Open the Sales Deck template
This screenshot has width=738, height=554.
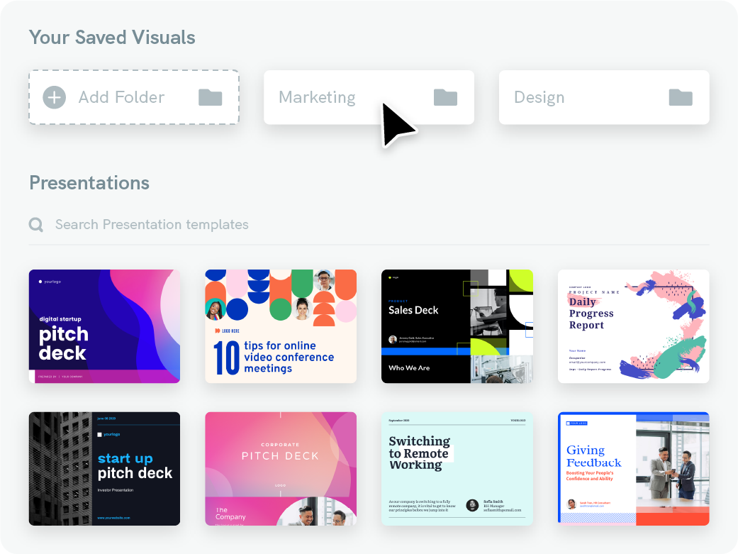tap(457, 326)
